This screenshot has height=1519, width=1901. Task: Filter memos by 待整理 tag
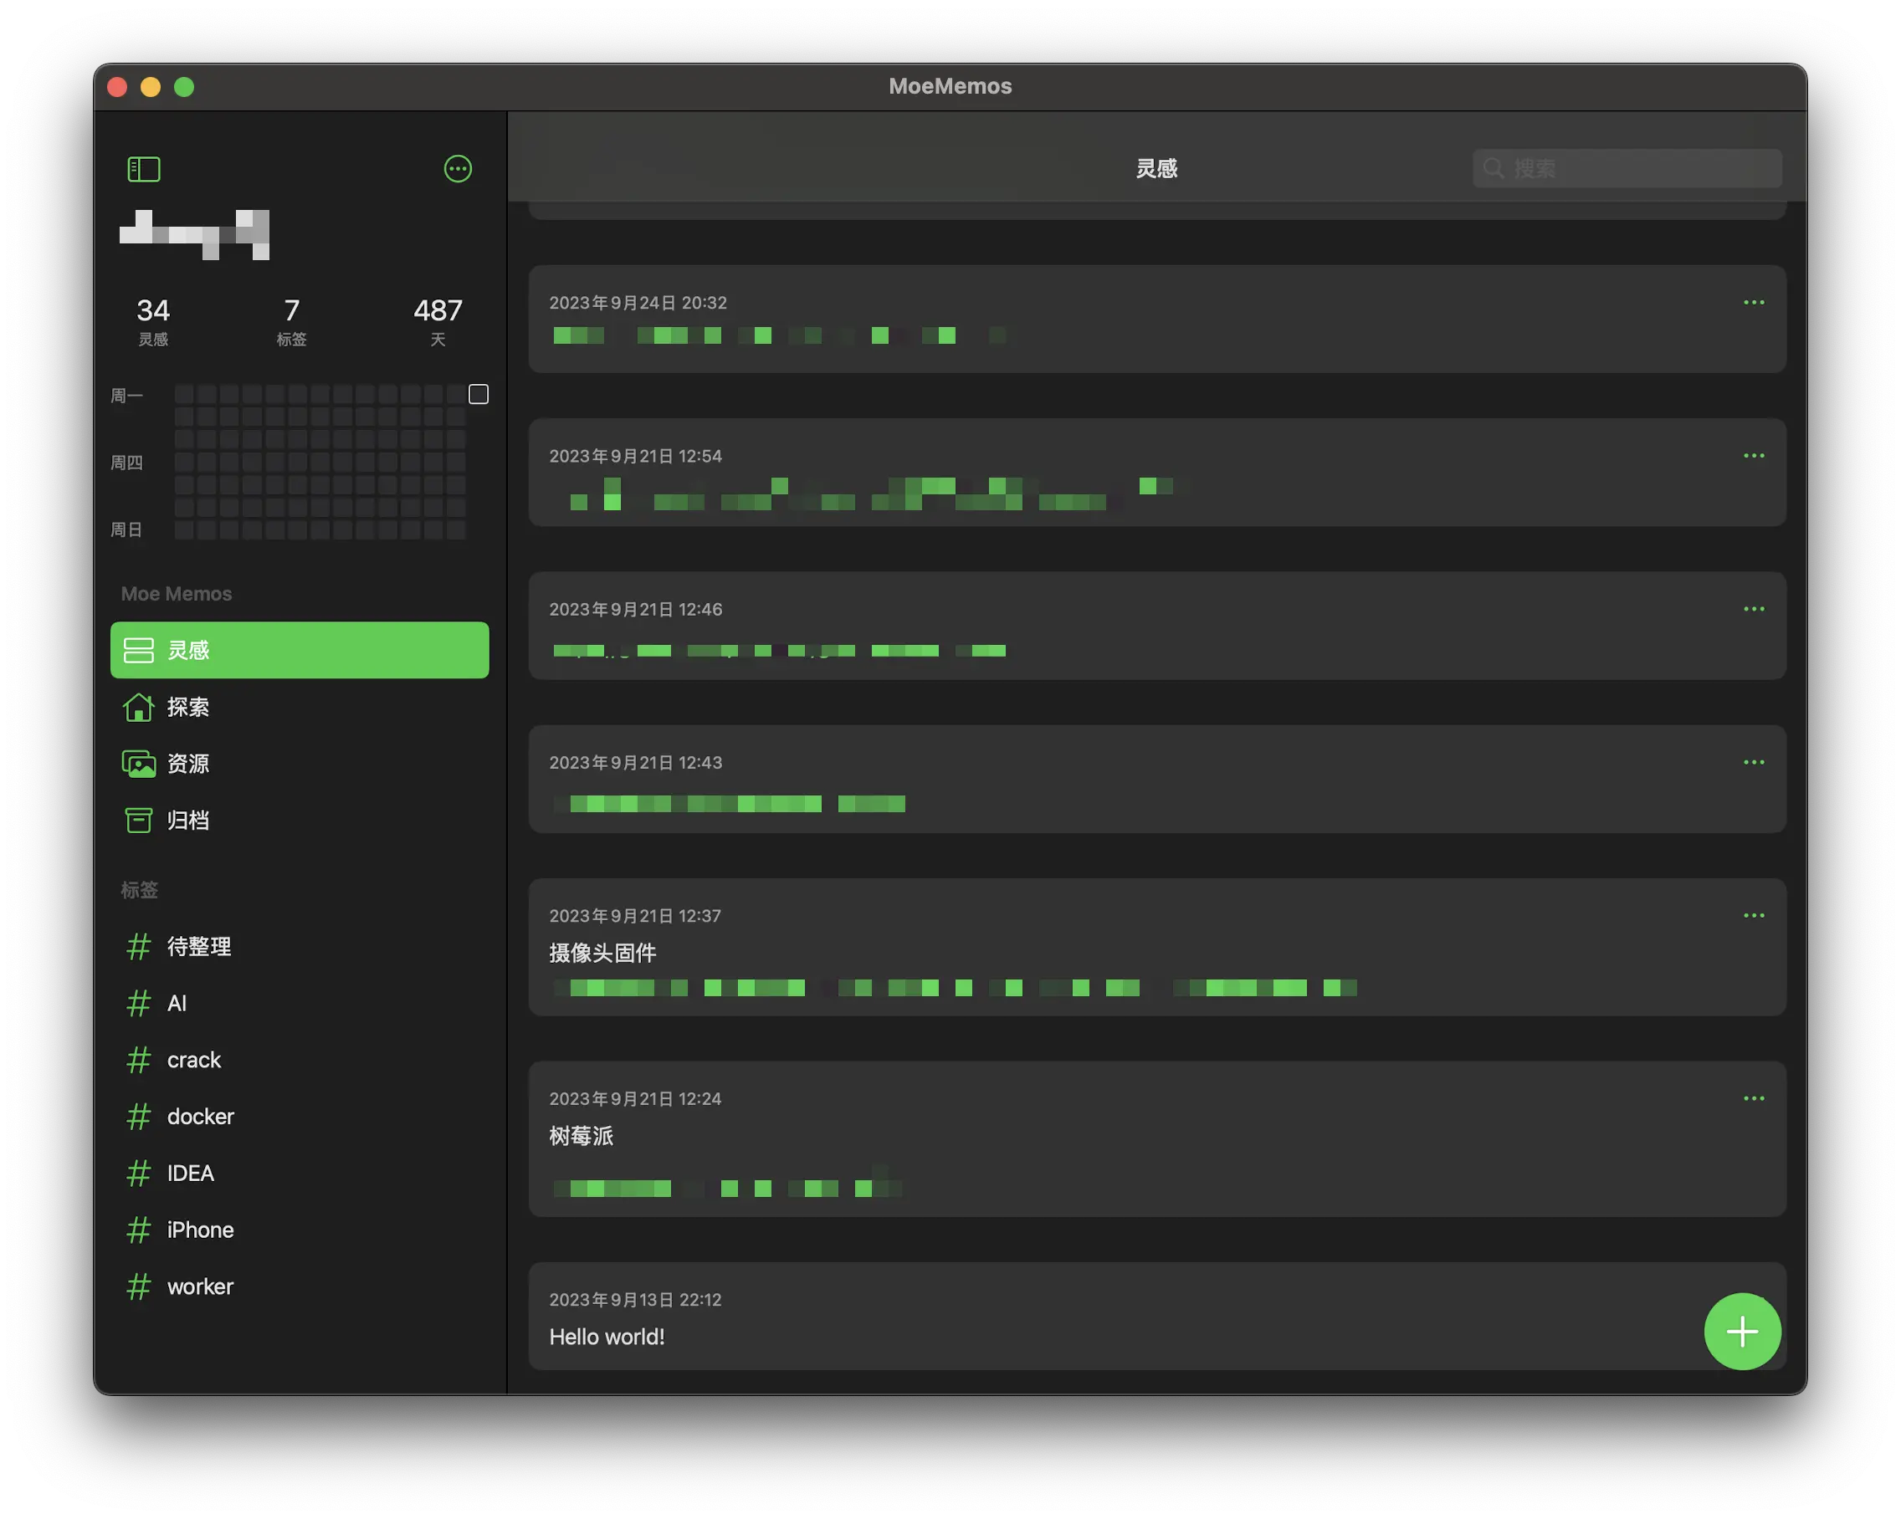coord(198,947)
